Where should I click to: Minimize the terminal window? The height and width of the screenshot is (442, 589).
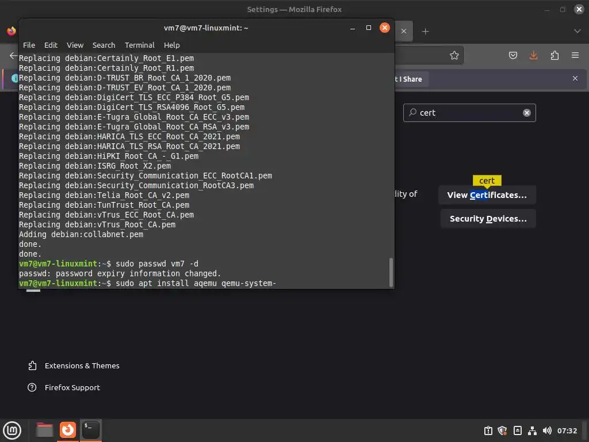(x=353, y=28)
